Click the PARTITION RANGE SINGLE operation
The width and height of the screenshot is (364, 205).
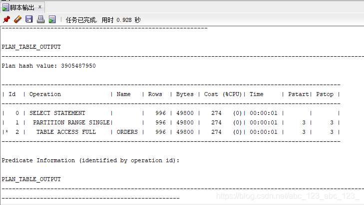71,122
